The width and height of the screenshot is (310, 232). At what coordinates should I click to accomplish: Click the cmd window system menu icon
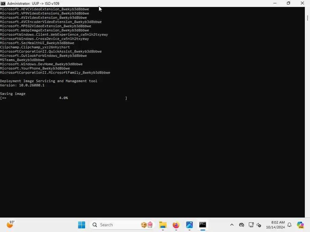pyautogui.click(x=3, y=3)
